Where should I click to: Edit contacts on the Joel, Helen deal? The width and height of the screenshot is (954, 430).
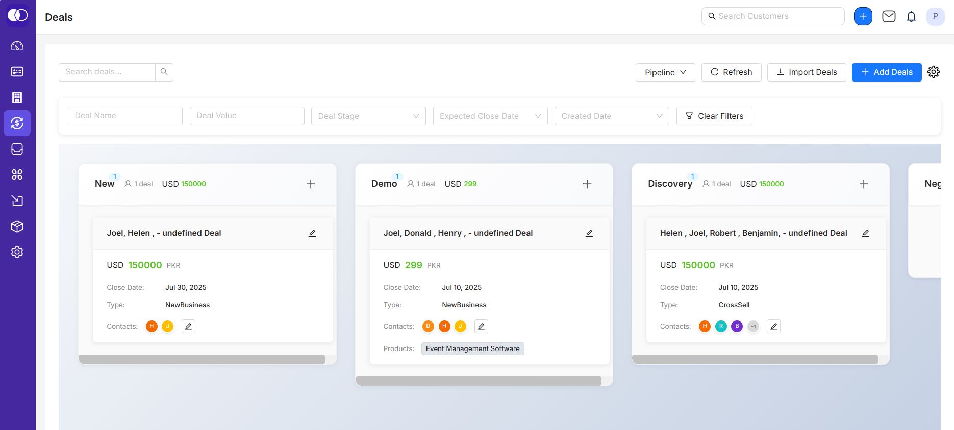point(188,327)
